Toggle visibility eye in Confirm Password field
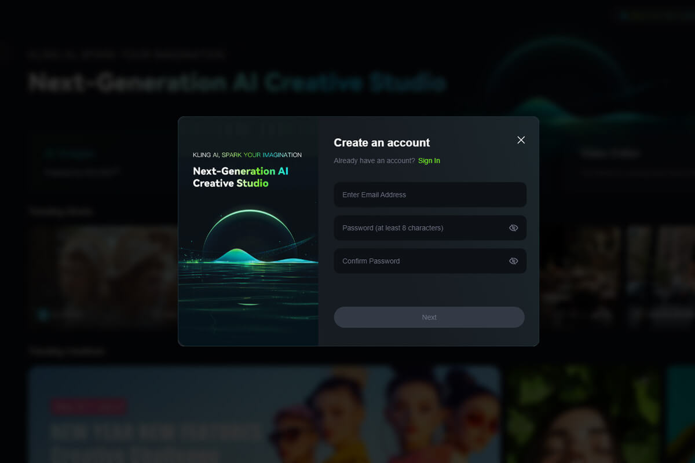This screenshot has width=695, height=463. pyautogui.click(x=513, y=261)
